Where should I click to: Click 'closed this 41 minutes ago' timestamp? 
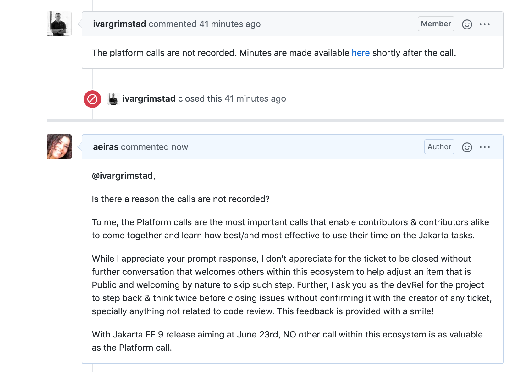tap(255, 98)
